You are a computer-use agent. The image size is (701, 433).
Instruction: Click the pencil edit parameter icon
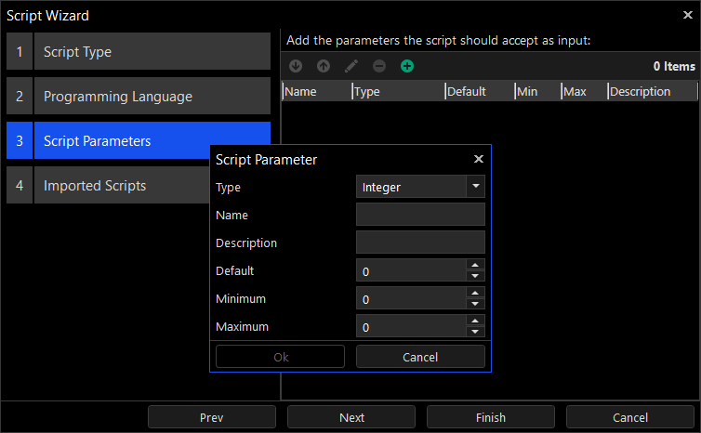(351, 66)
